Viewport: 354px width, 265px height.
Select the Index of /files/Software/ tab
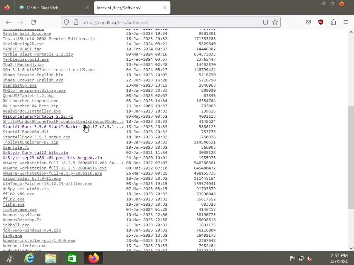click(132, 8)
